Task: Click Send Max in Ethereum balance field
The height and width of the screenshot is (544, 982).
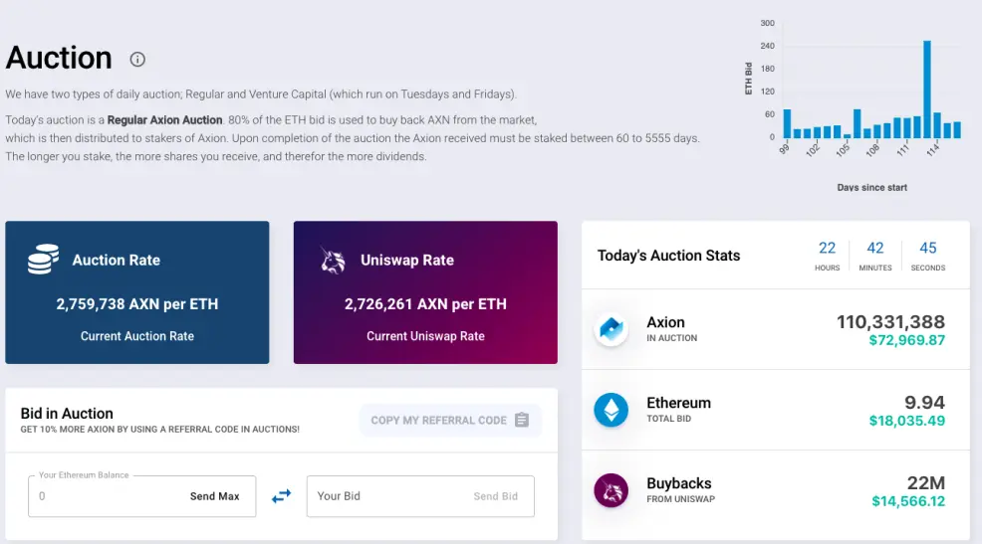Action: point(215,496)
